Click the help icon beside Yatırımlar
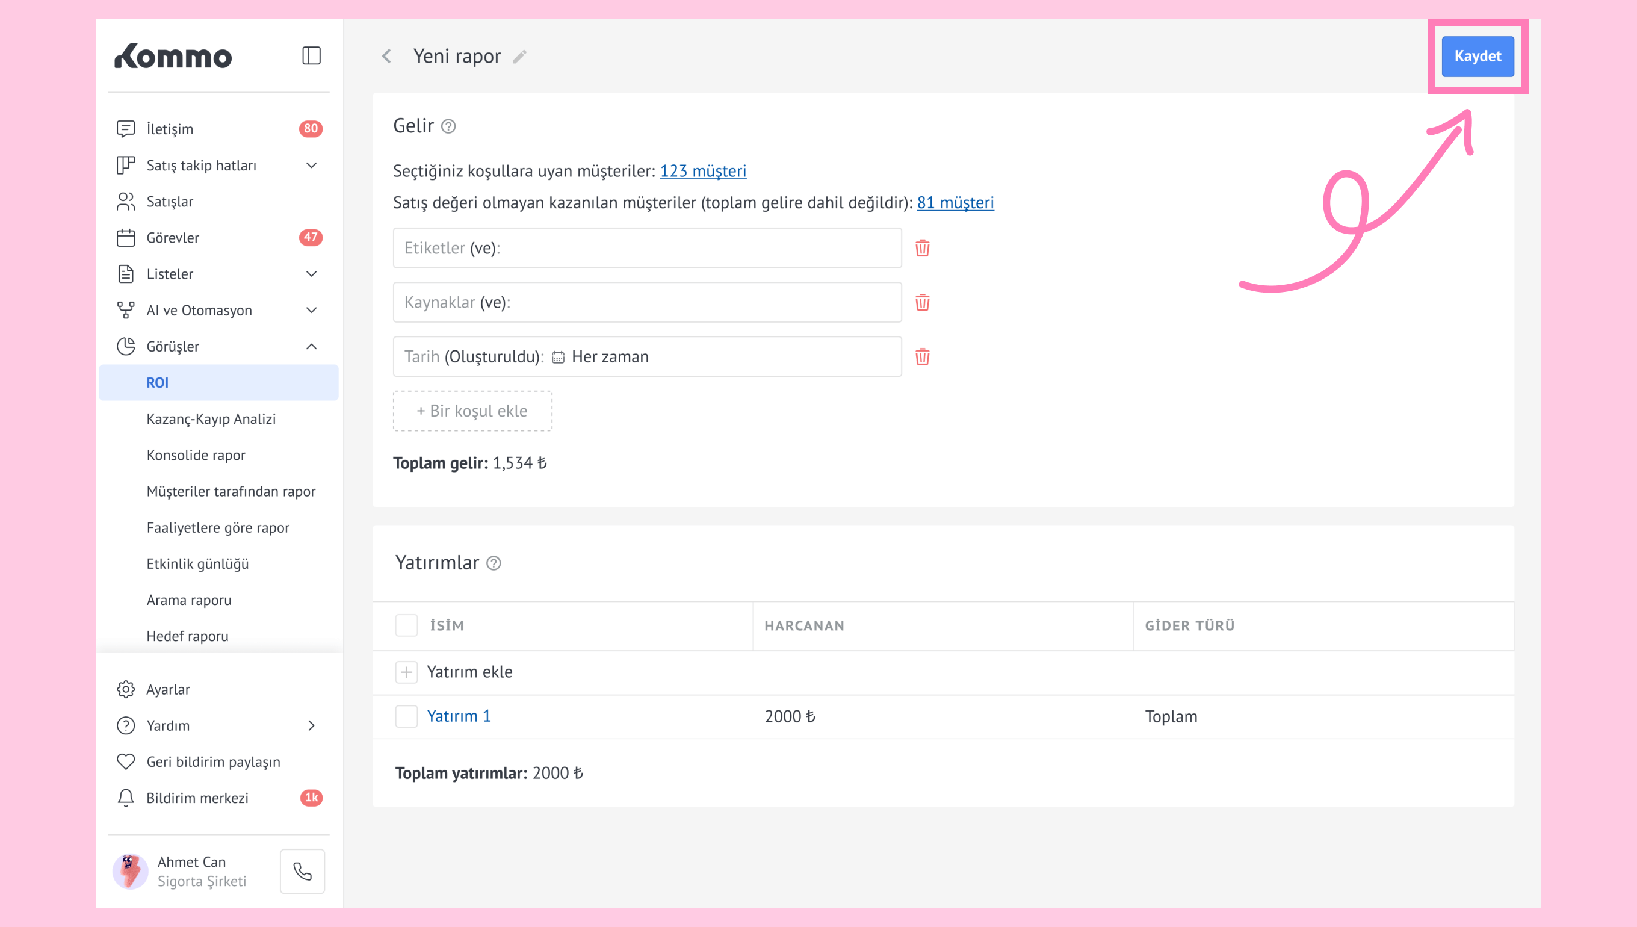 pos(494,563)
